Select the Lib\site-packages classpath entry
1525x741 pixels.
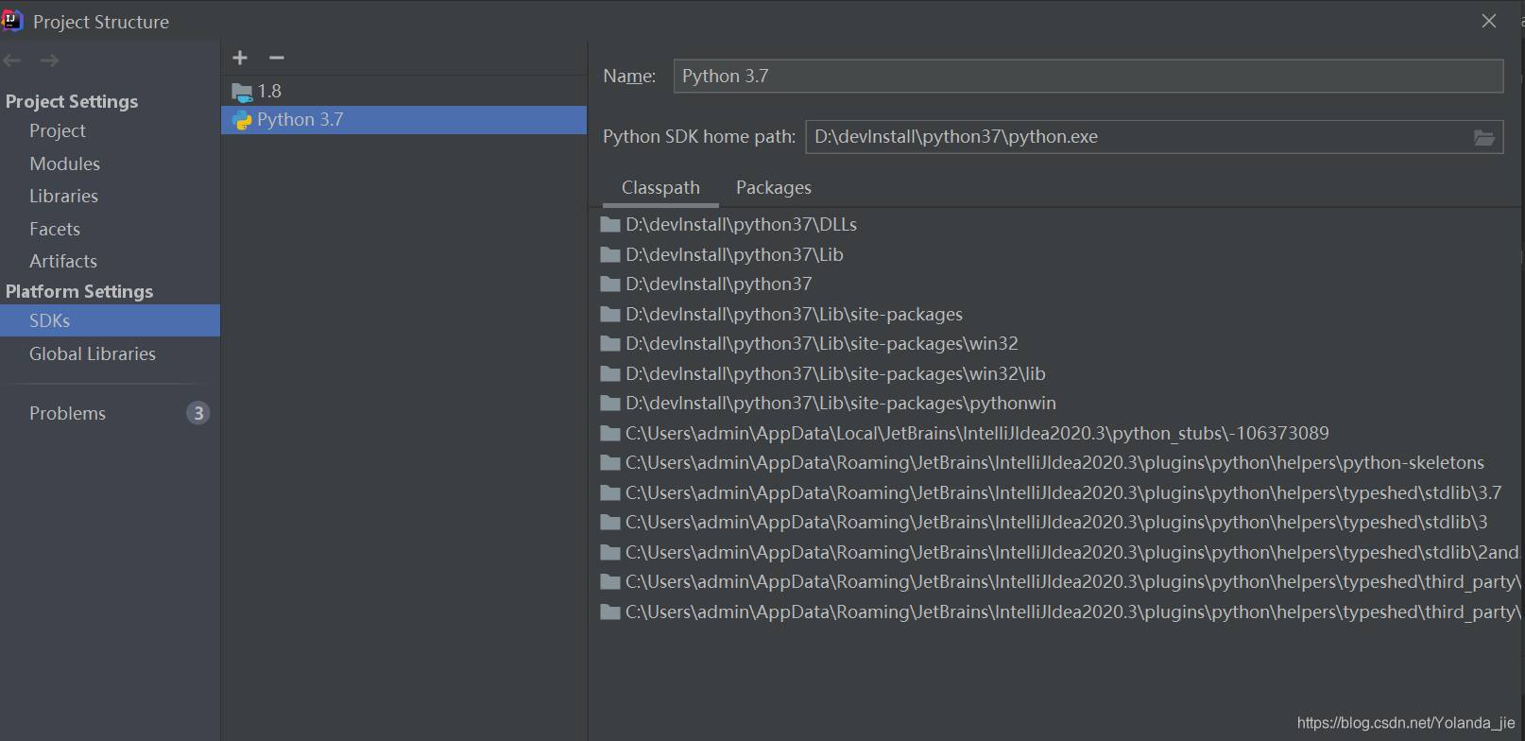pyautogui.click(x=794, y=314)
